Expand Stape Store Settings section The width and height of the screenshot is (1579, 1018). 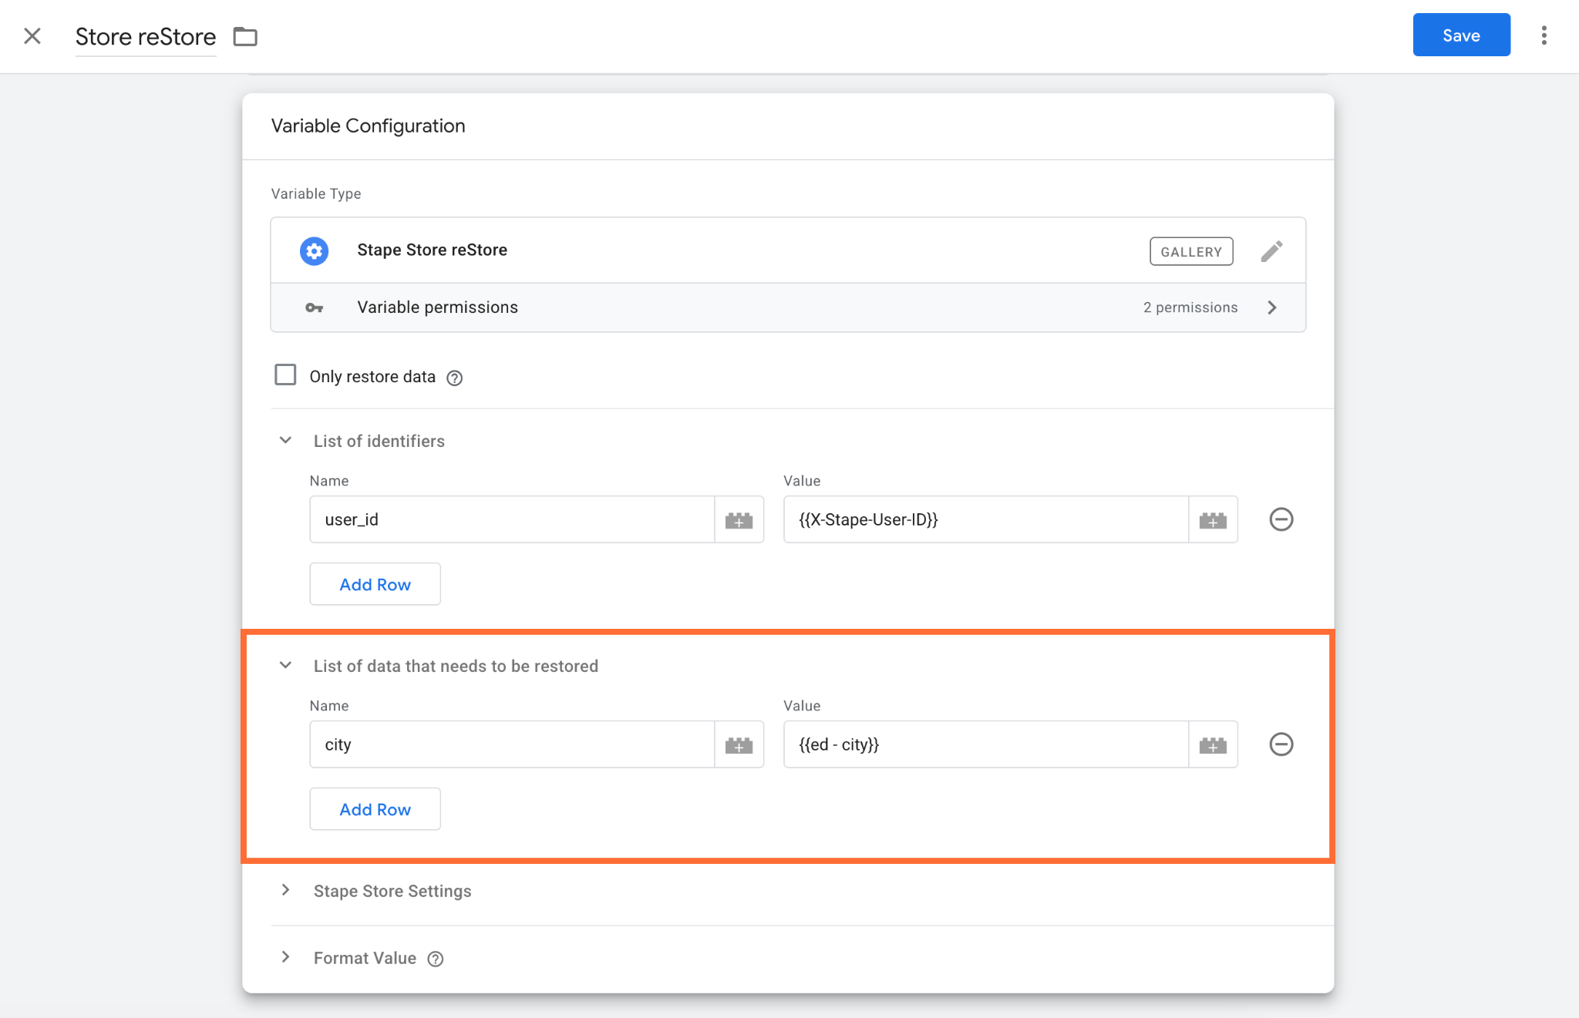coord(285,890)
